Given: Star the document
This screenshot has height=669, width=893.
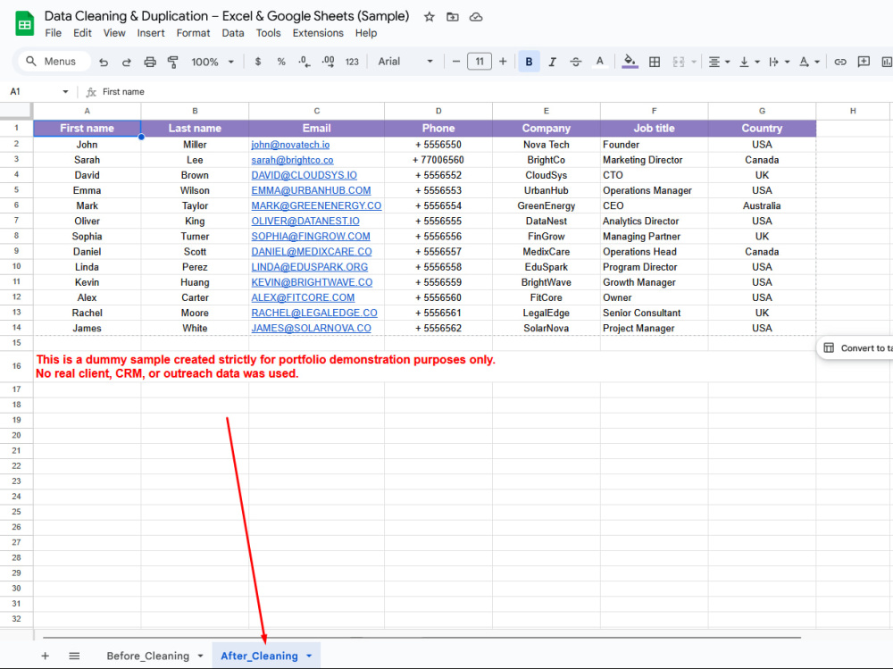Looking at the screenshot, I should (x=430, y=17).
